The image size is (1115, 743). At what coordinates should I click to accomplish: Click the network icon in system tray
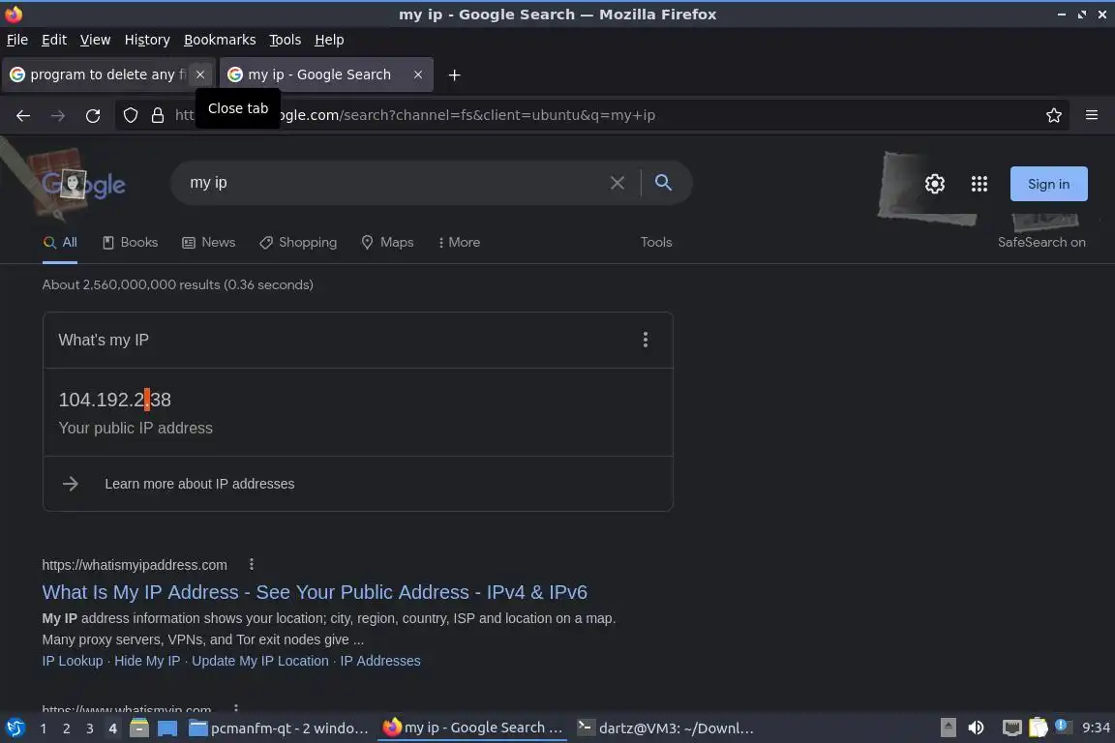(x=1011, y=728)
